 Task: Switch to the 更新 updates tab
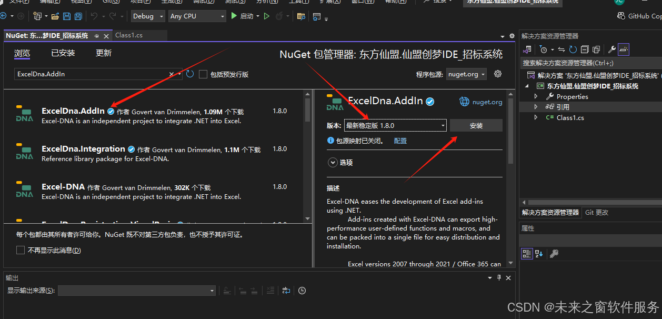click(x=104, y=53)
